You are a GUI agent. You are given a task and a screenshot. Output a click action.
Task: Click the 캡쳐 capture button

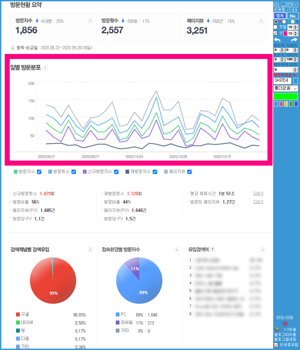click(x=280, y=16)
